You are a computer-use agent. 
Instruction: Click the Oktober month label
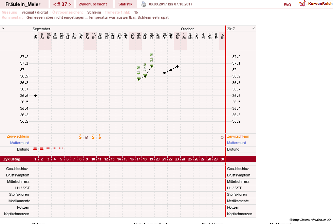[187, 29]
